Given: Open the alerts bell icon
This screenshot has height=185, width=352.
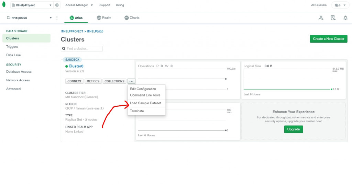Looking at the screenshot, I should click(x=345, y=18).
